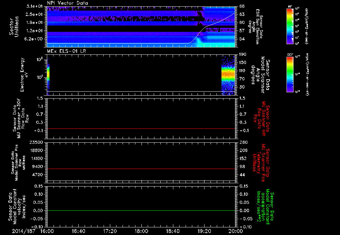Click the 'Sector Unitless' axis label

coord(14,27)
